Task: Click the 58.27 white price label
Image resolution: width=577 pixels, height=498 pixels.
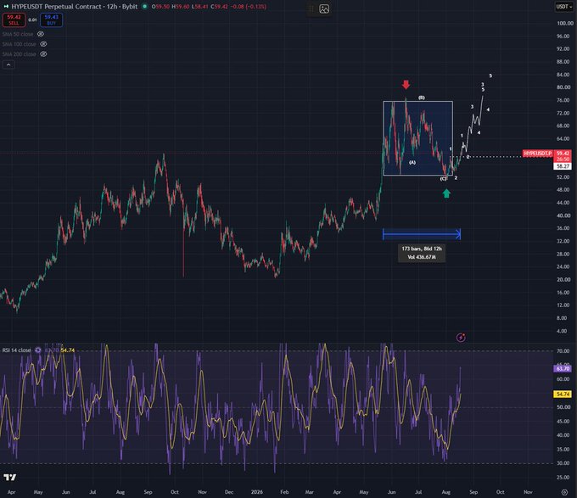Action: point(563,166)
